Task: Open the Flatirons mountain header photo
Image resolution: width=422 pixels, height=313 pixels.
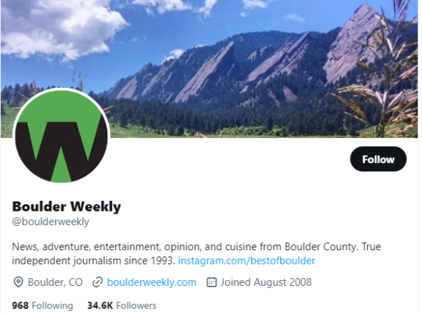Action: pos(210,69)
